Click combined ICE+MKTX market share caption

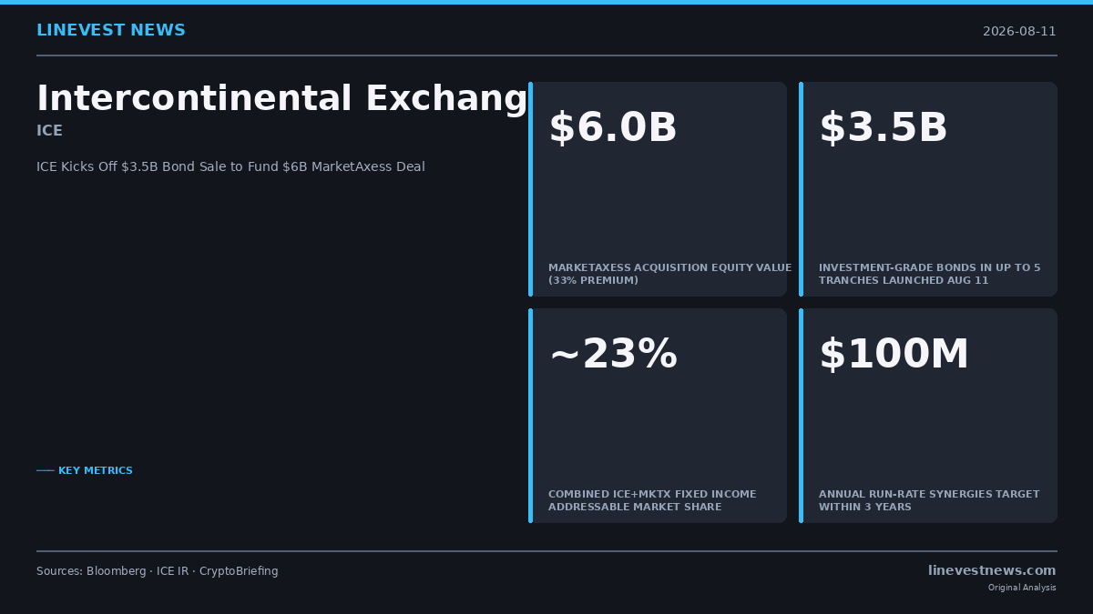click(652, 501)
